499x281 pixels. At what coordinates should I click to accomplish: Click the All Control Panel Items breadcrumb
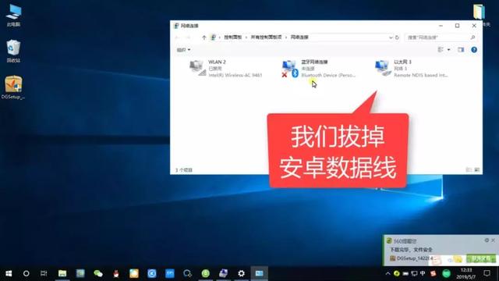click(266, 37)
